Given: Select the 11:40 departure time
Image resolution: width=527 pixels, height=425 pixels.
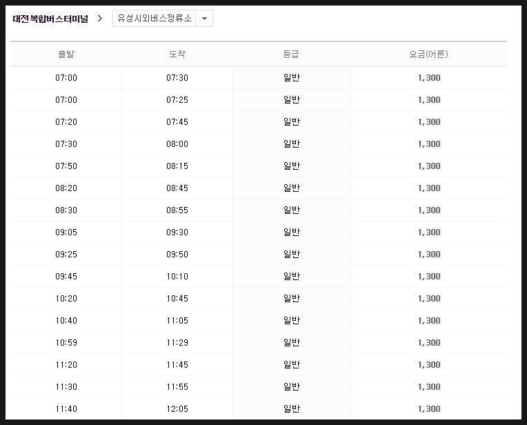Looking at the screenshot, I should (66, 409).
